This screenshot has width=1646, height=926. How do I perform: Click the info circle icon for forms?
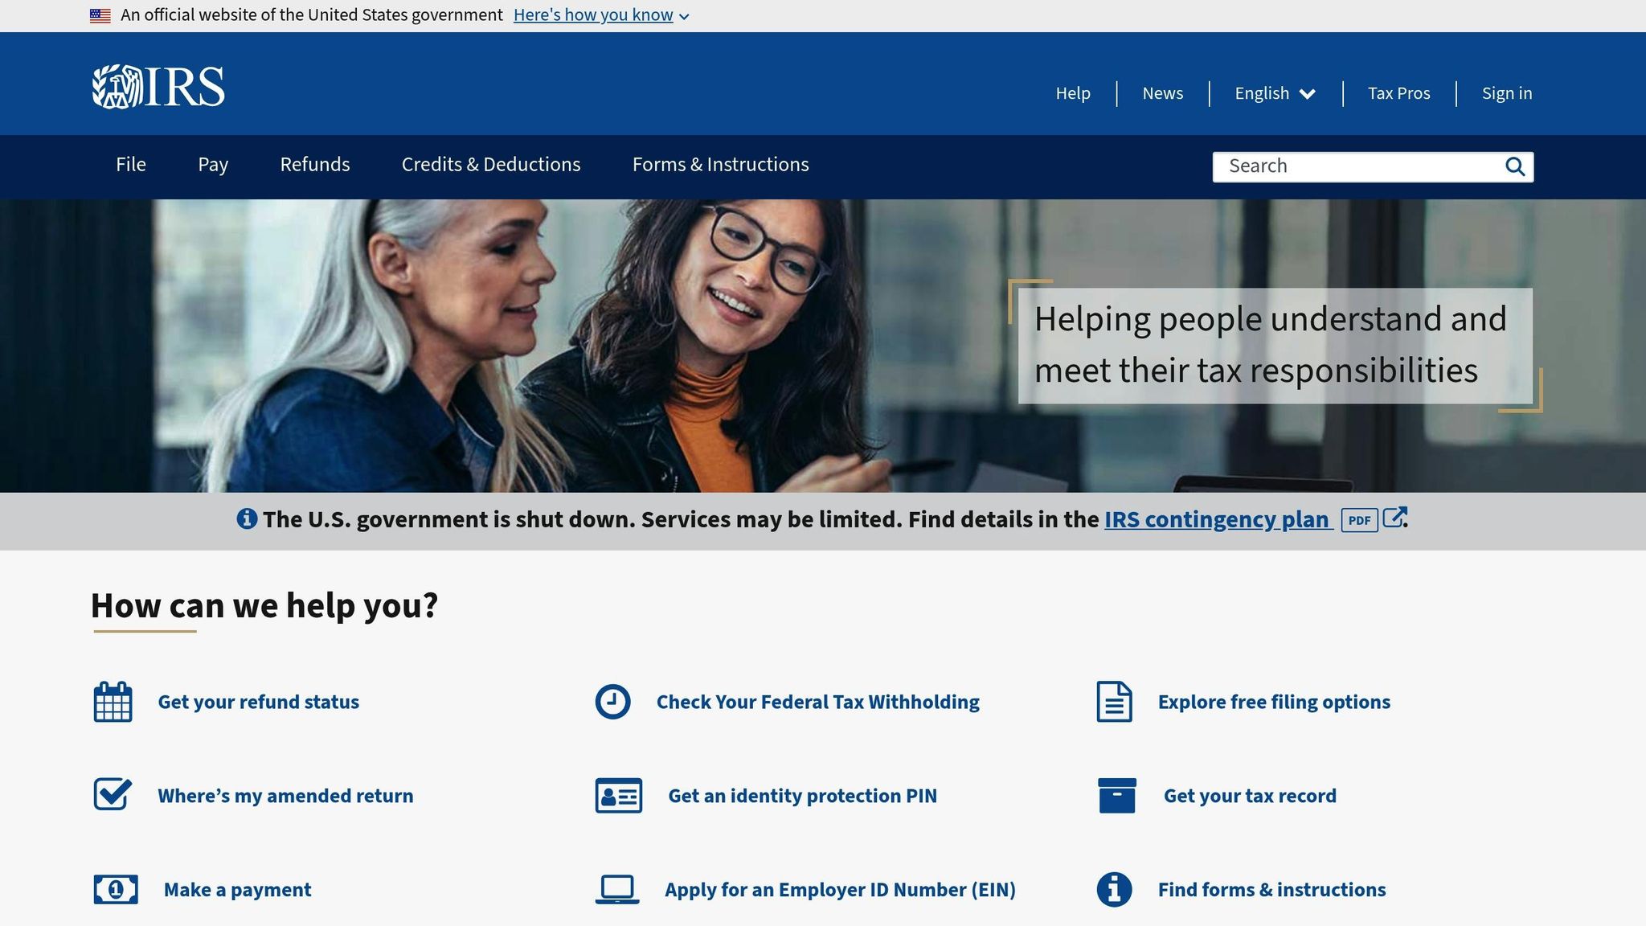coord(1114,889)
